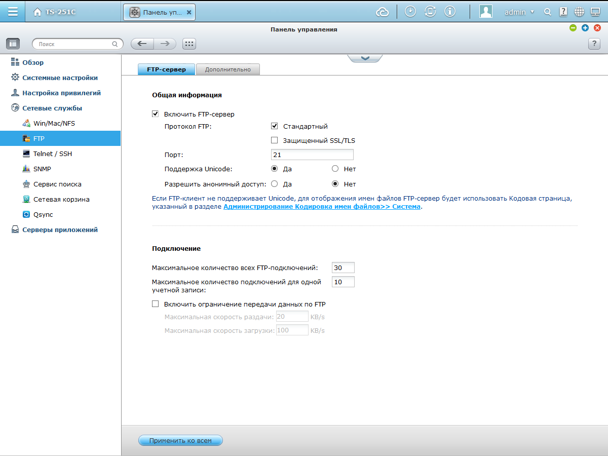Select the Панель уп... taskbar tab
The width and height of the screenshot is (608, 456).
pos(159,12)
